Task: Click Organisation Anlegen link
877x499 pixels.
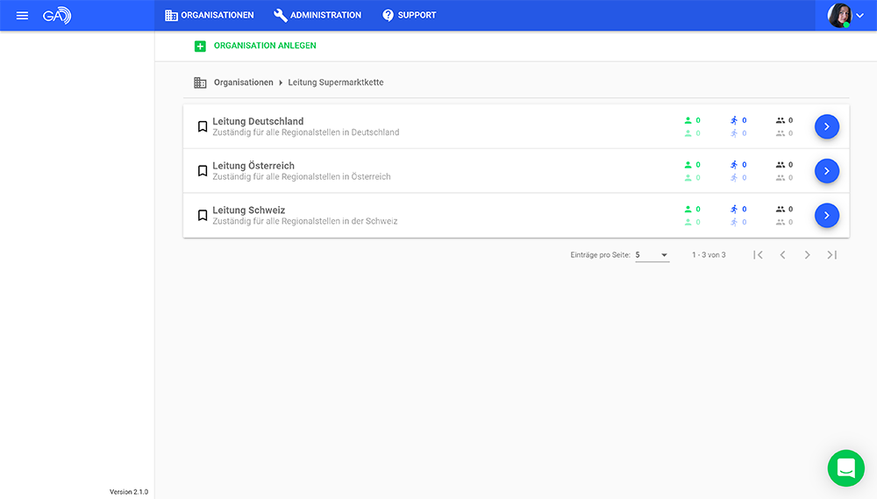Action: 265,46
